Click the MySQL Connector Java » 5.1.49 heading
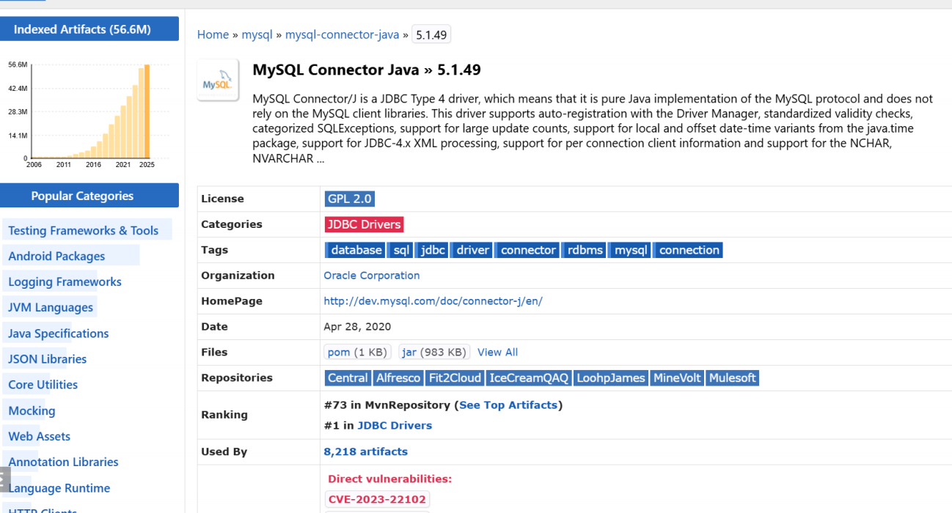The image size is (952, 513). pyautogui.click(x=367, y=70)
